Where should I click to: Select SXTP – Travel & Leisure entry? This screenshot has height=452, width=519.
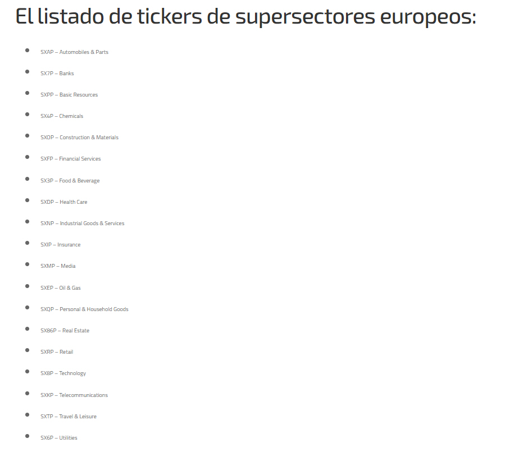click(x=69, y=417)
